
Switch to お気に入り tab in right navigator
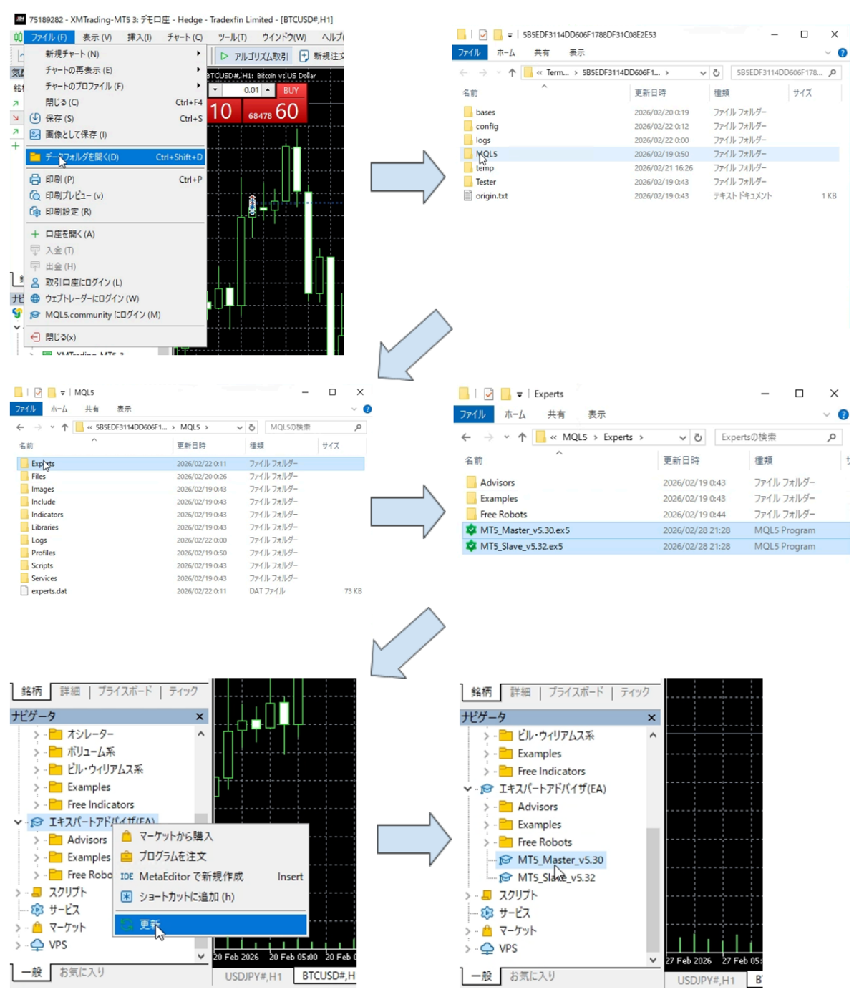[532, 976]
